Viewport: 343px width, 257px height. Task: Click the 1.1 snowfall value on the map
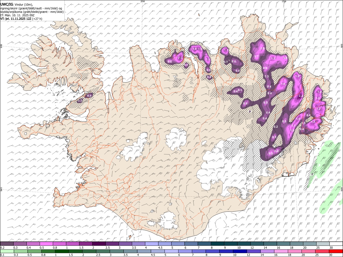pos(293,126)
